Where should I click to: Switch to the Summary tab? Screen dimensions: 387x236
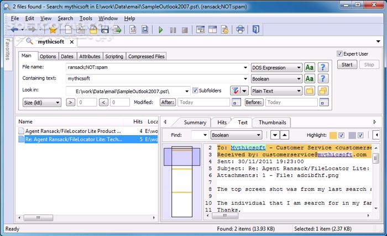195,122
